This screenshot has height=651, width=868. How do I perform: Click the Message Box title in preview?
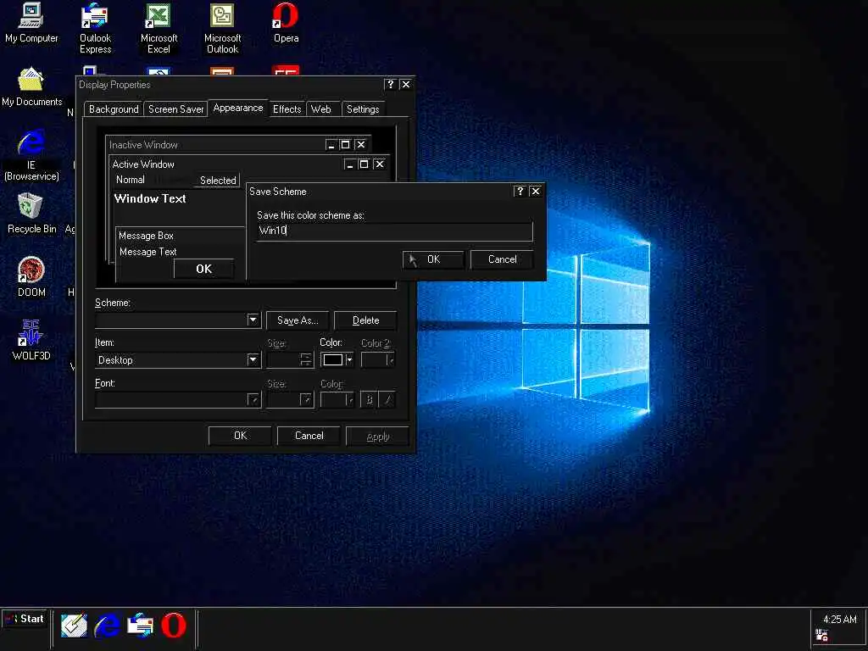[146, 236]
